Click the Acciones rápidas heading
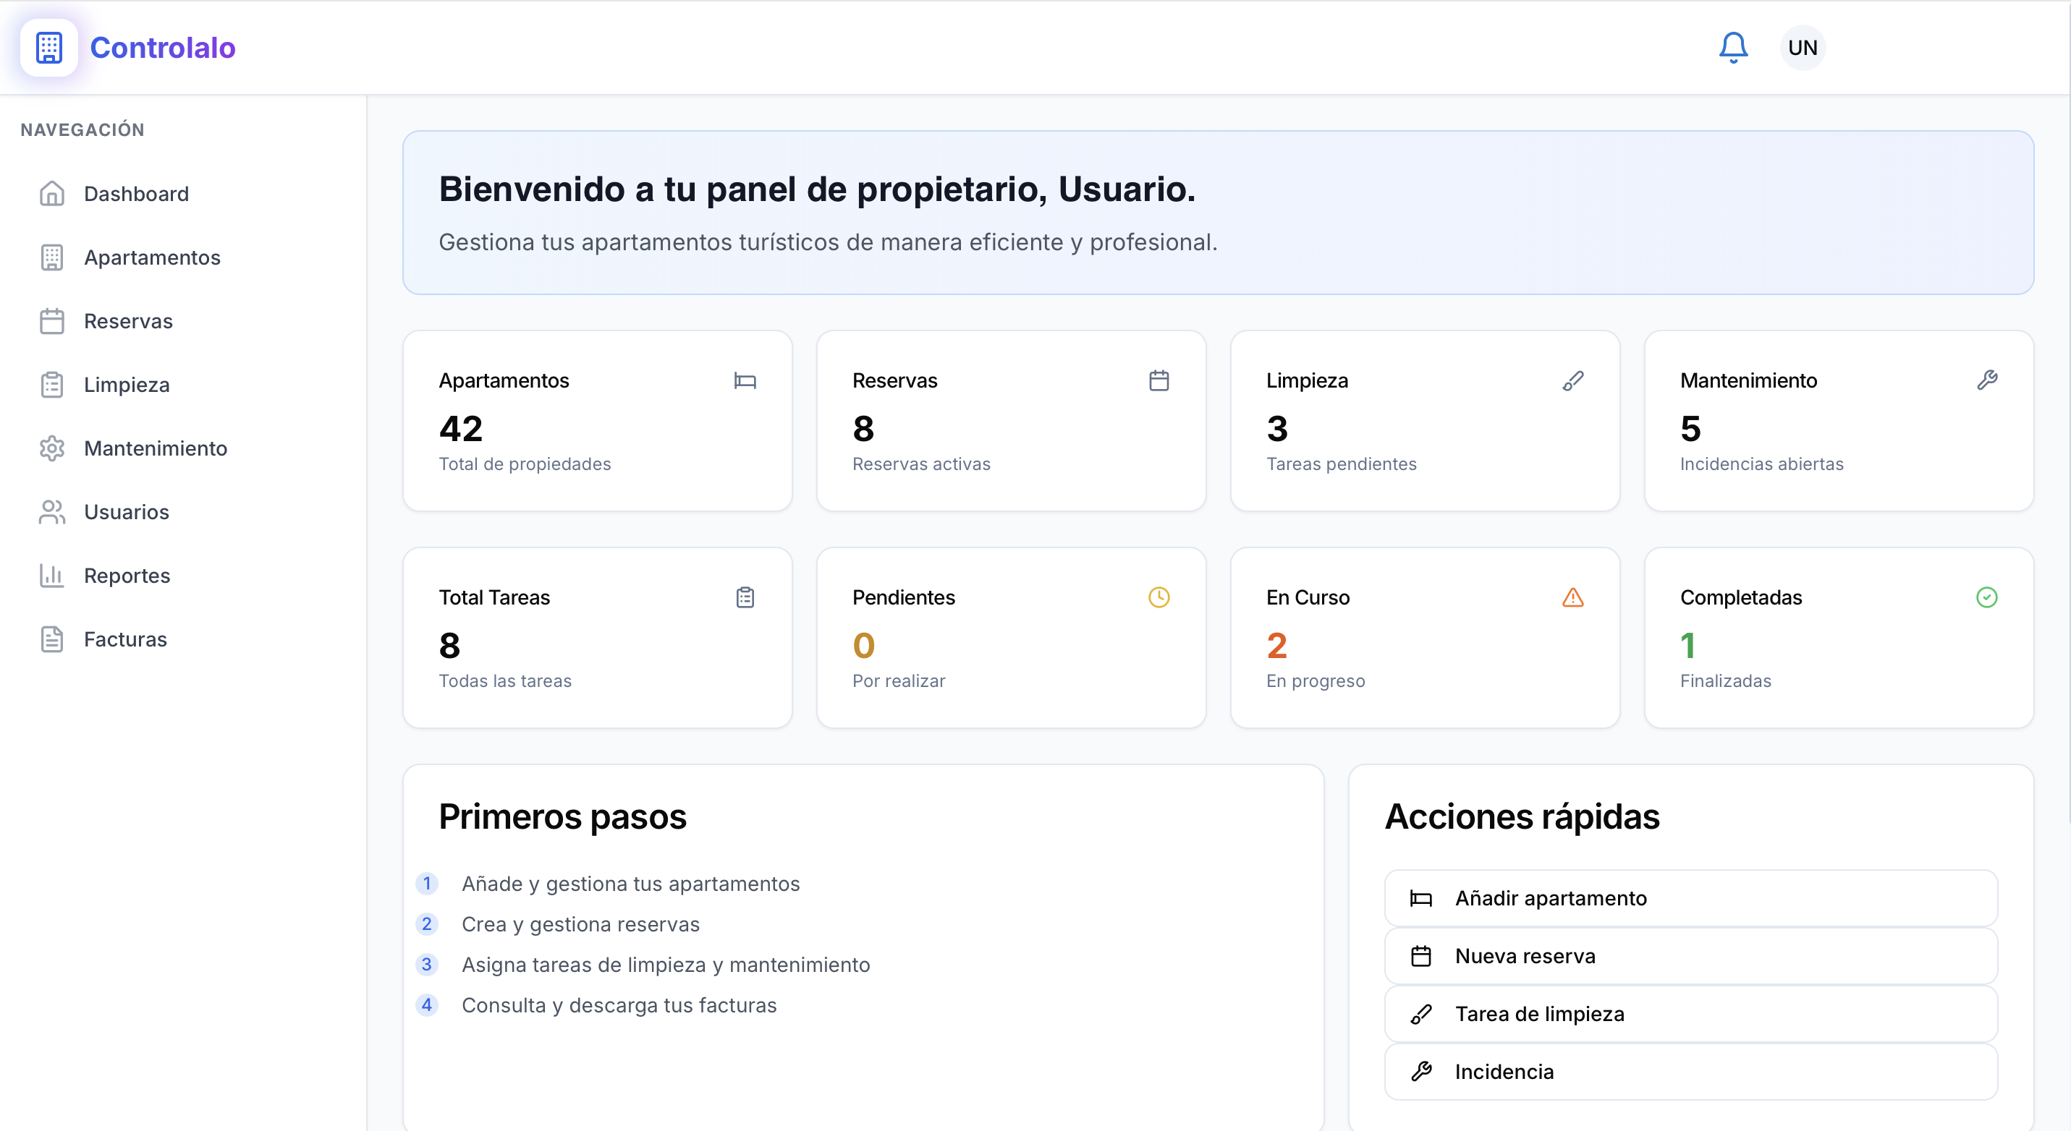 point(1522,818)
